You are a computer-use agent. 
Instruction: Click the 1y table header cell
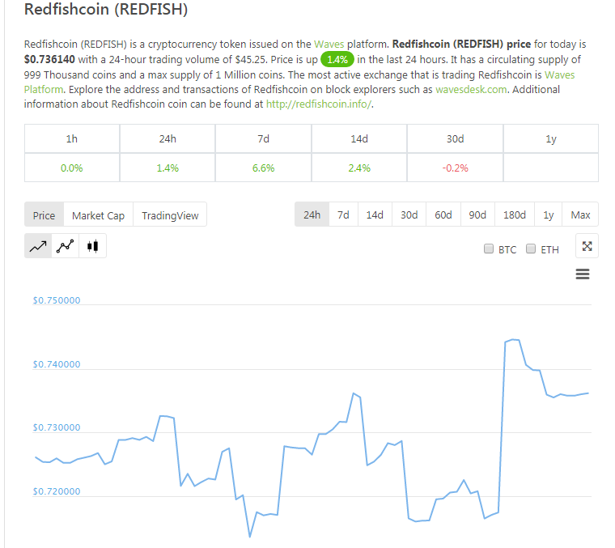click(551, 139)
